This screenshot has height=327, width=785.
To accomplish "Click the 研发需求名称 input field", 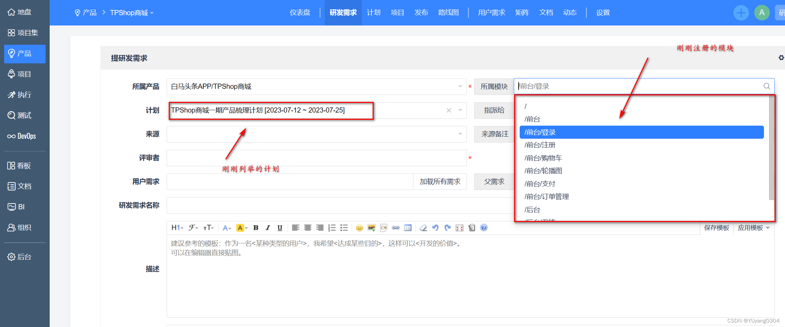I will point(340,205).
